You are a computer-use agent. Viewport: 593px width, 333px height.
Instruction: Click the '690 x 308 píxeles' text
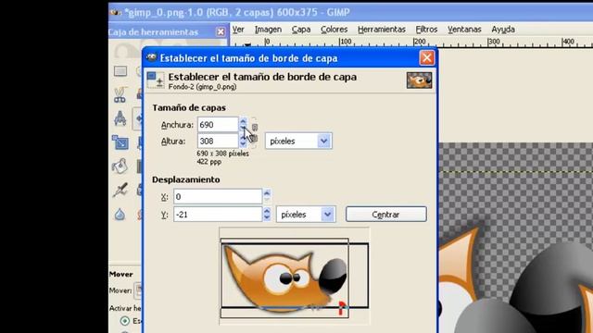click(222, 154)
